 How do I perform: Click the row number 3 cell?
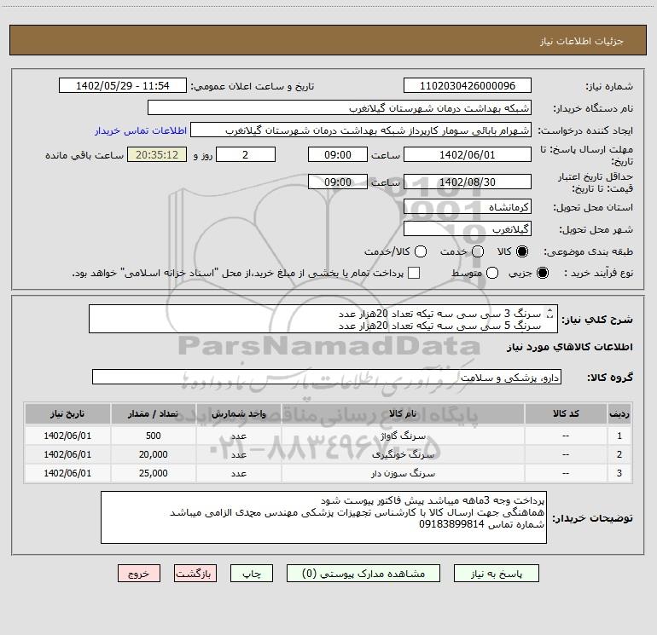(x=619, y=473)
